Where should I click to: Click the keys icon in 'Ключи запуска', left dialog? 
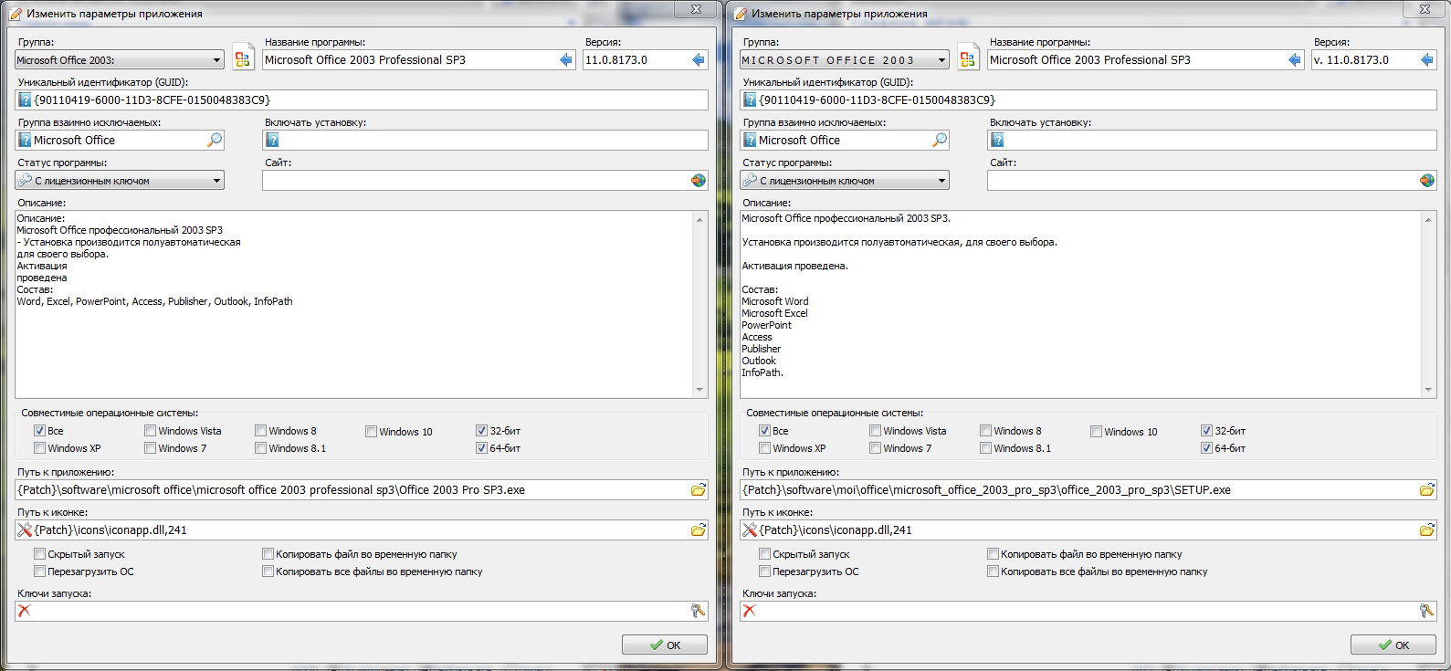699,611
